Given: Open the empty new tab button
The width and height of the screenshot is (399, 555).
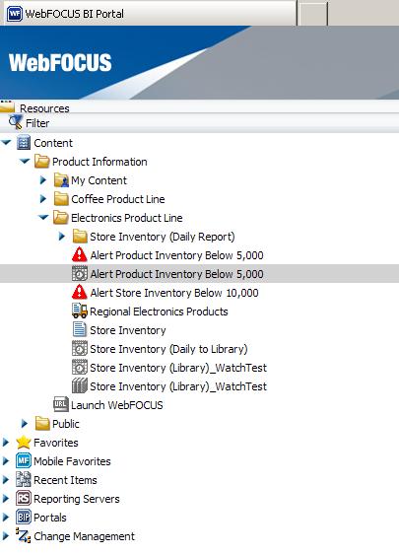Looking at the screenshot, I should point(312,14).
